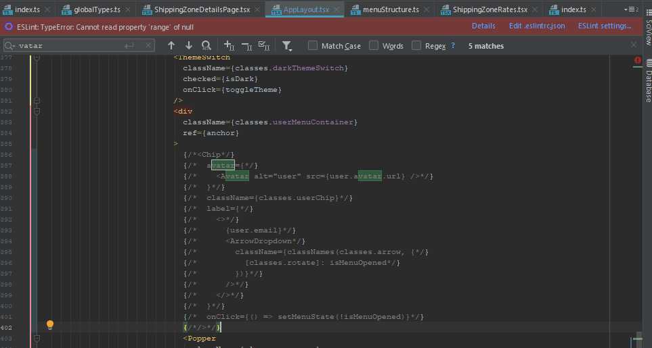The image size is (652, 348).
Task: Enable the Regex checkbox
Action: tap(416, 46)
